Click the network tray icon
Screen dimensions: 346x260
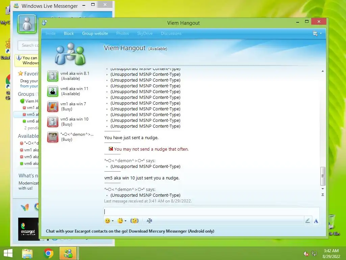(314, 254)
